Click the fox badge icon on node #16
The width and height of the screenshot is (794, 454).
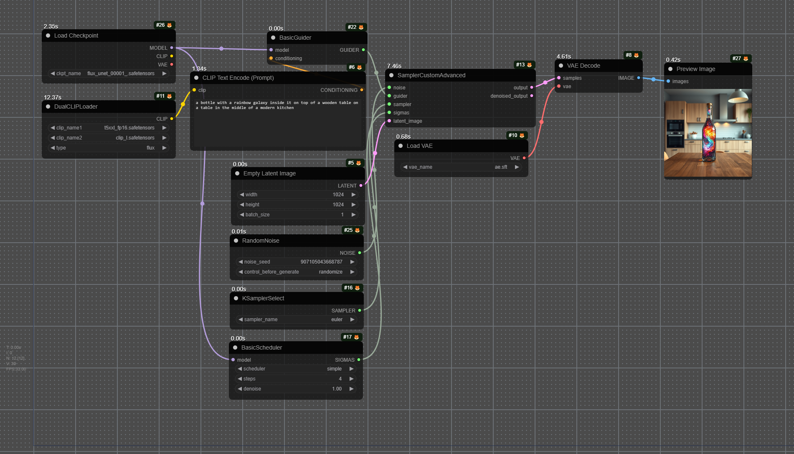[358, 288]
